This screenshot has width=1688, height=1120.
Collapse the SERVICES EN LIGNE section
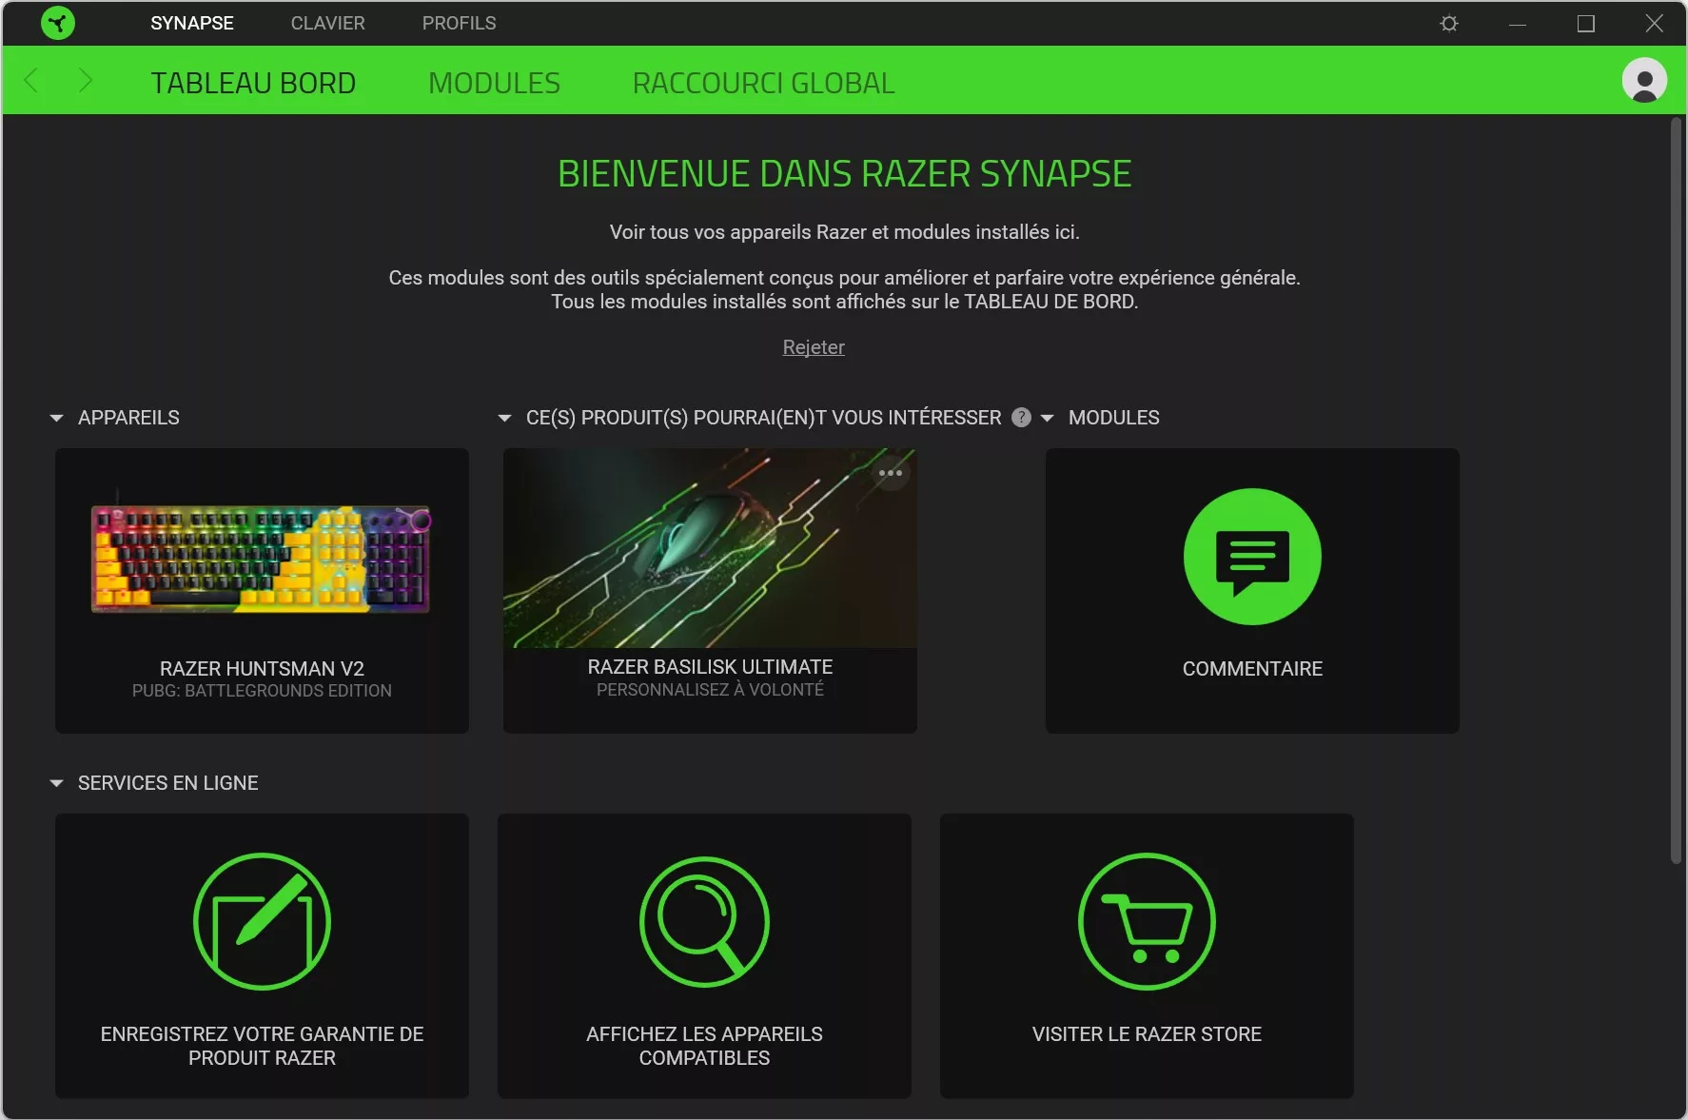point(56,782)
